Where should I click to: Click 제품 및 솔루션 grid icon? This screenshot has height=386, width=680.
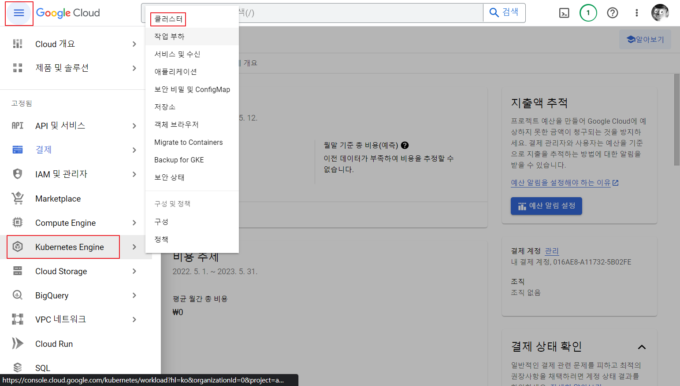click(18, 68)
